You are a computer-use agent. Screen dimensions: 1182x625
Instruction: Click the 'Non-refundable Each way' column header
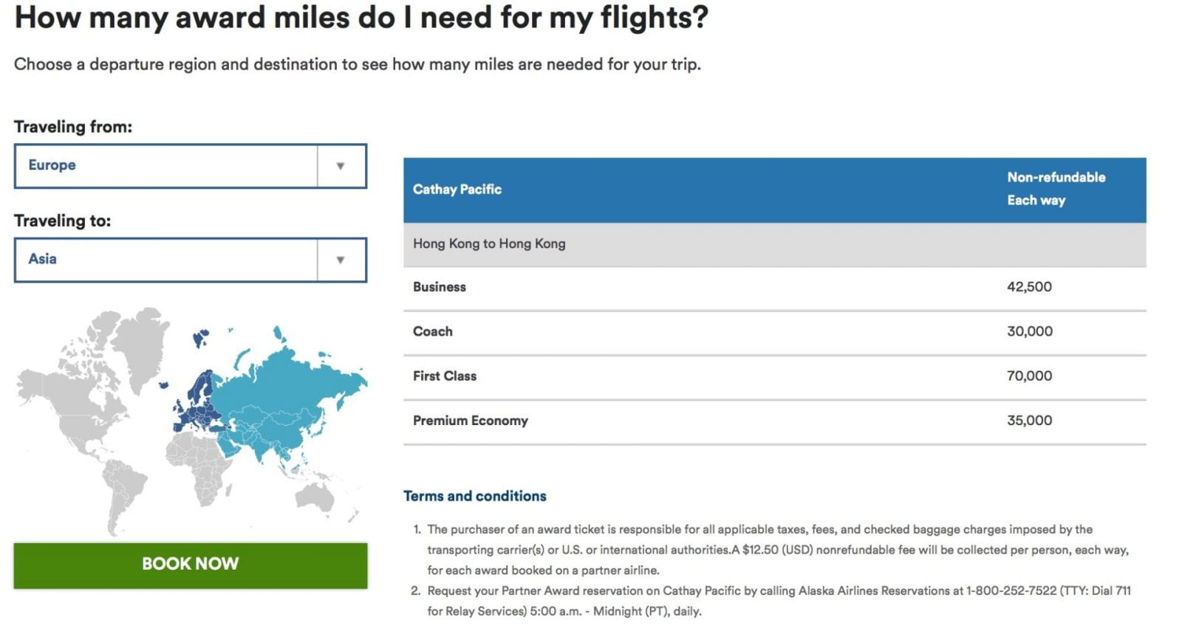1056,188
